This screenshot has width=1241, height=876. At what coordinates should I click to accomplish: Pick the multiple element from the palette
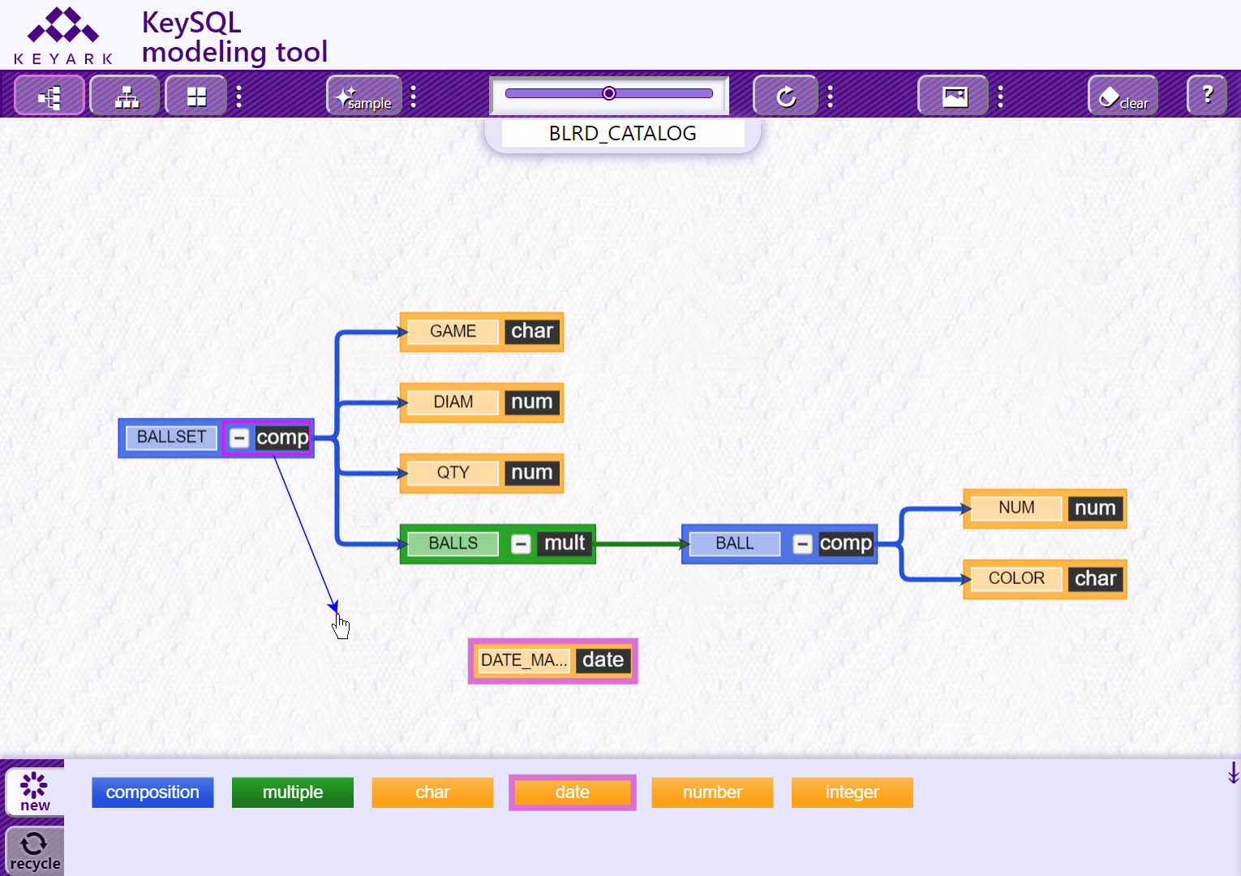pyautogui.click(x=293, y=792)
